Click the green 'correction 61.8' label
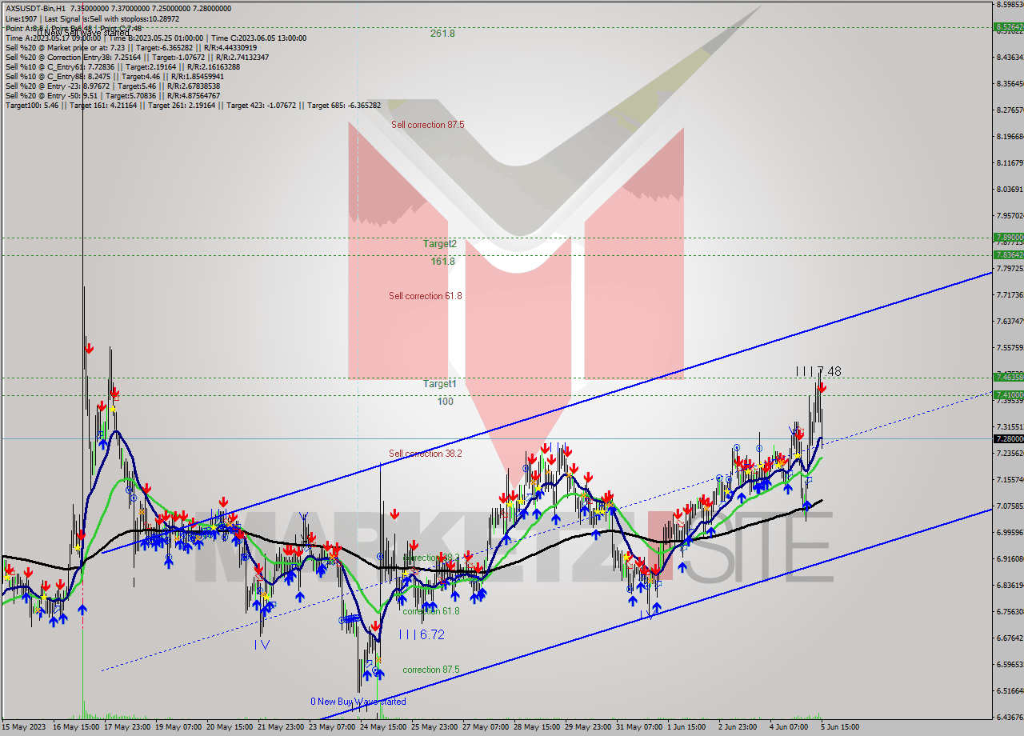The image size is (1024, 736). point(431,611)
